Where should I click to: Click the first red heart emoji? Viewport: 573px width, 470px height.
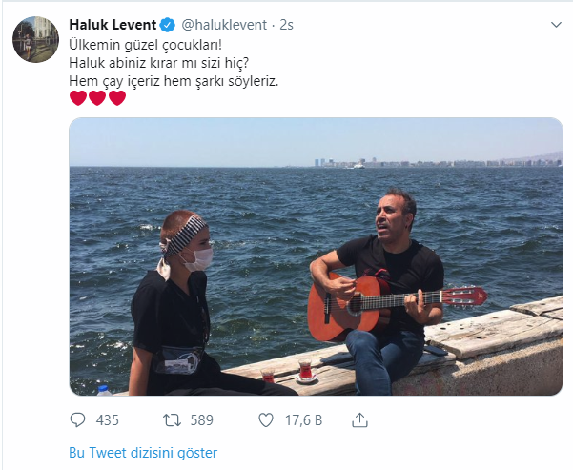78,98
